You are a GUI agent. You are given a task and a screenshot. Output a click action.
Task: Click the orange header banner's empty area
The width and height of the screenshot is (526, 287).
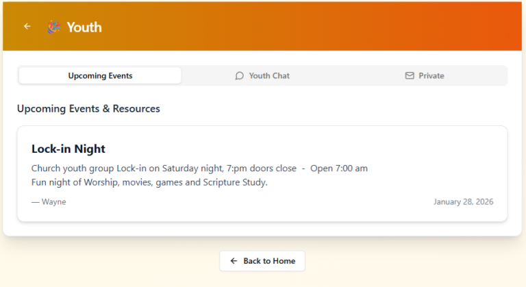(308, 27)
